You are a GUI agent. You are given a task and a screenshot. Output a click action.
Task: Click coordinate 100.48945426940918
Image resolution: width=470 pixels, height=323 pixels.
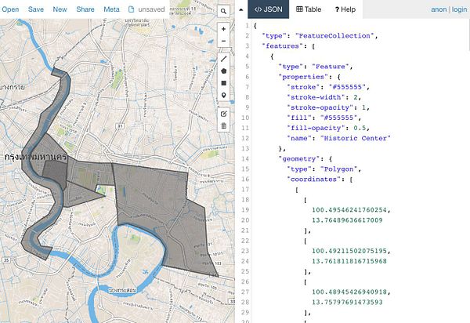[x=349, y=292]
